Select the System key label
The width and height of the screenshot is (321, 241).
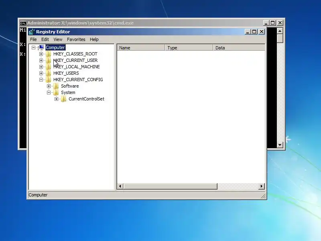point(68,92)
